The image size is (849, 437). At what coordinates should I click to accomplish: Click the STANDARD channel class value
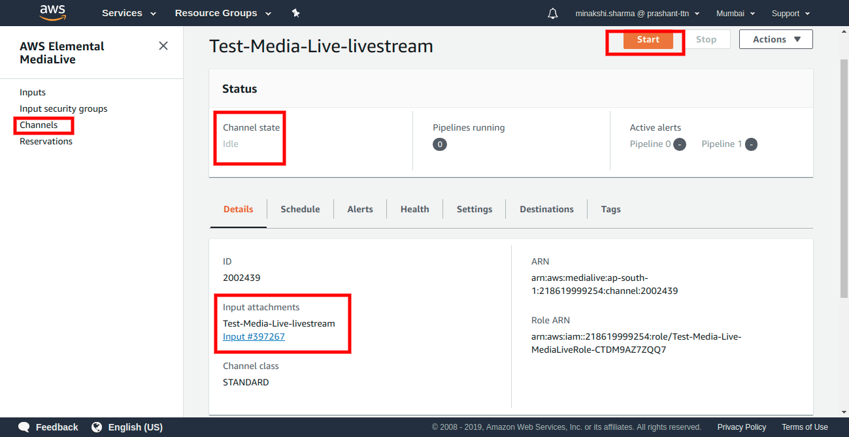click(246, 382)
